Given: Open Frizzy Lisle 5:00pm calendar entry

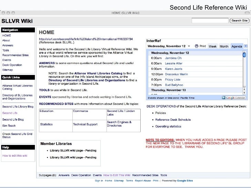Looking at the screenshot, I should click(x=172, y=80).
